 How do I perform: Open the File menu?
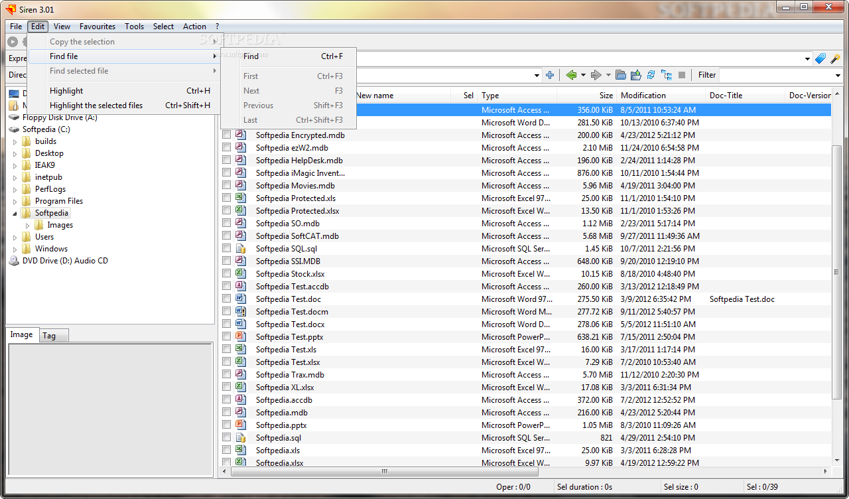(x=16, y=27)
